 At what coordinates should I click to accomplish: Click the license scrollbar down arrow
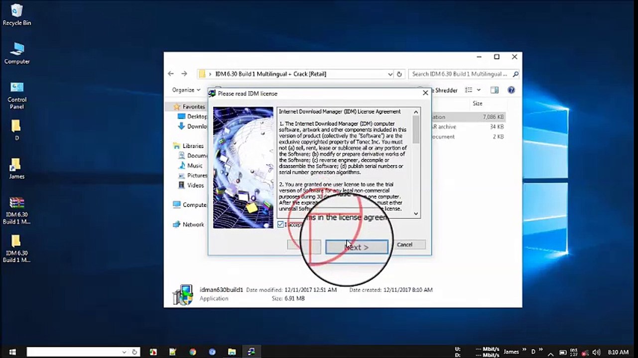416,214
